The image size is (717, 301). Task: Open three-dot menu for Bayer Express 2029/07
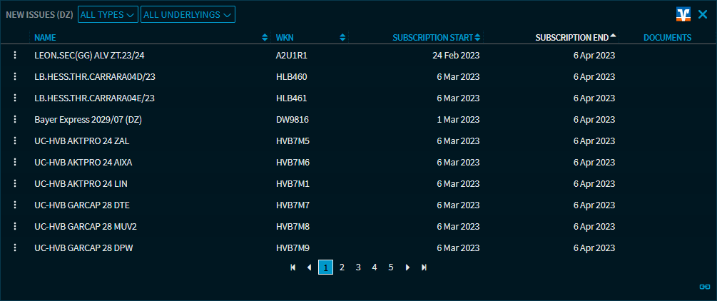[14, 119]
